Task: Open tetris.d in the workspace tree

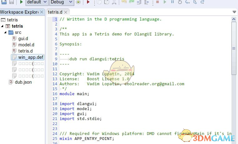Action: 25,51
